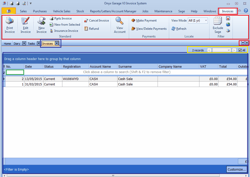Viewport: 250px width, 177px height.
Task: Open View Account magnifier icon
Action: pyautogui.click(x=120, y=21)
